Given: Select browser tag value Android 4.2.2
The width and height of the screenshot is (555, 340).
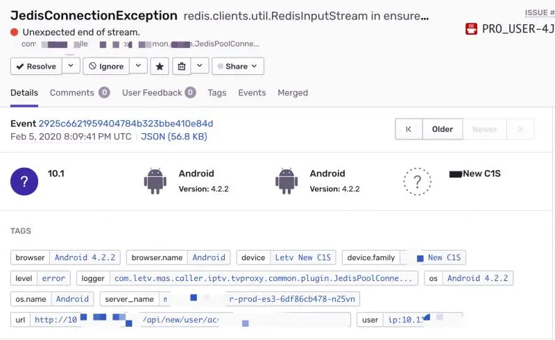Looking at the screenshot, I should (x=85, y=257).
